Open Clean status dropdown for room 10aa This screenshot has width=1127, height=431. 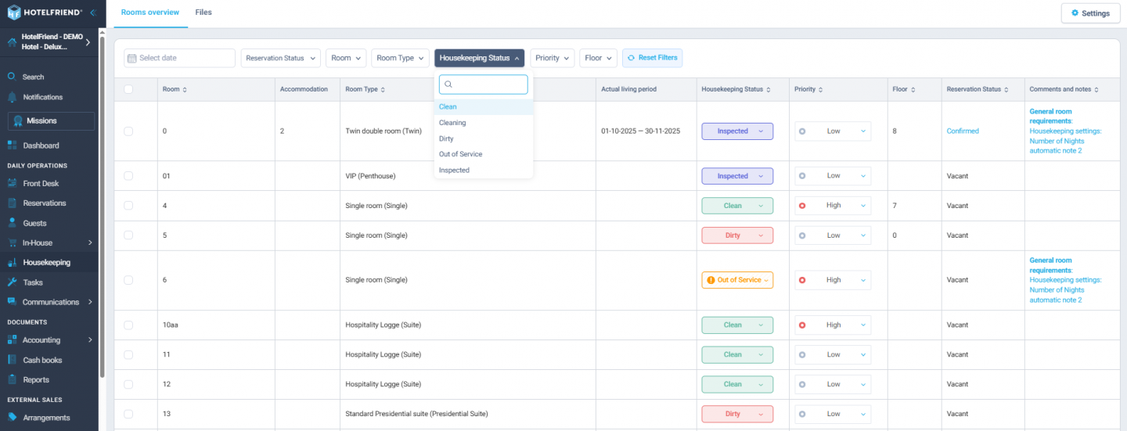[737, 325]
